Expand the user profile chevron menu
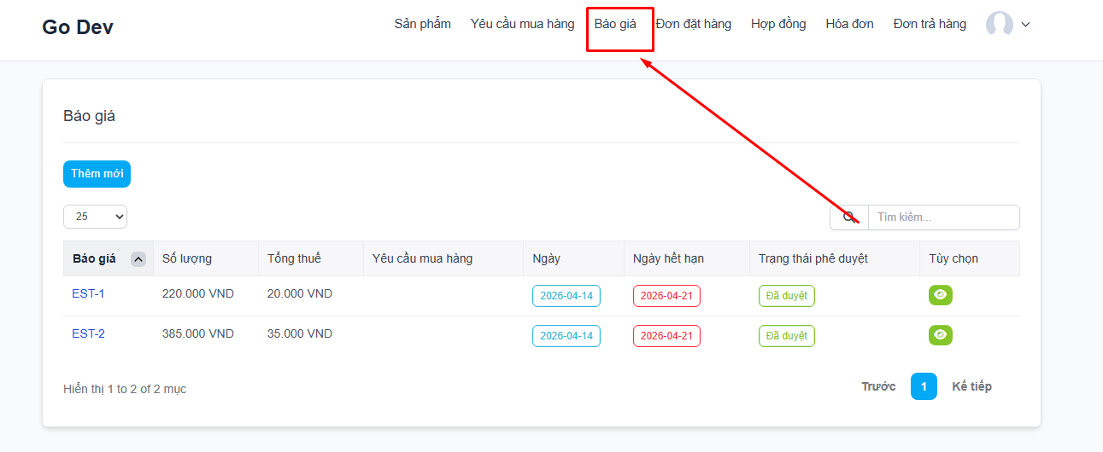 [1026, 25]
